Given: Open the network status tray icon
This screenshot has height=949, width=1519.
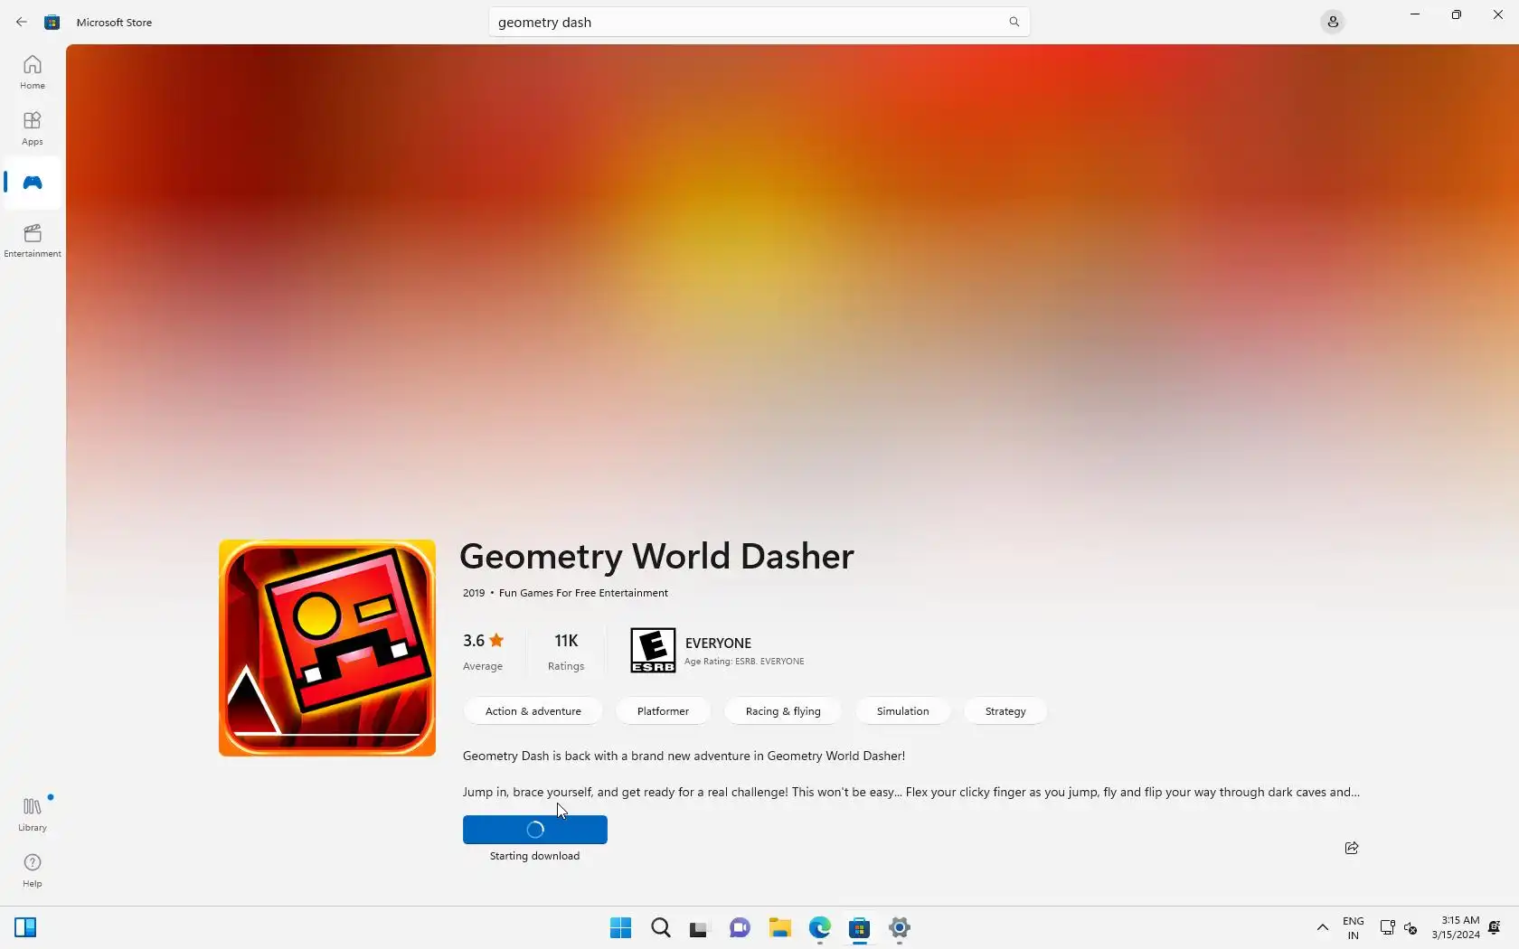Looking at the screenshot, I should click(x=1387, y=928).
